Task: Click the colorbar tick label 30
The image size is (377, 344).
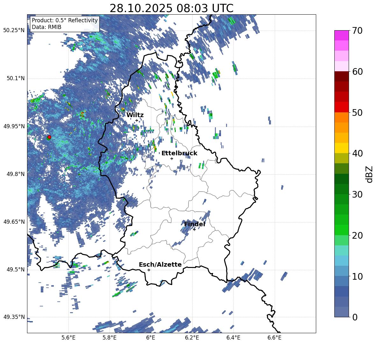Action: (x=357, y=194)
